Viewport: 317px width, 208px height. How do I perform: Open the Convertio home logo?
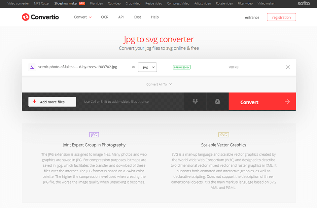40,17
